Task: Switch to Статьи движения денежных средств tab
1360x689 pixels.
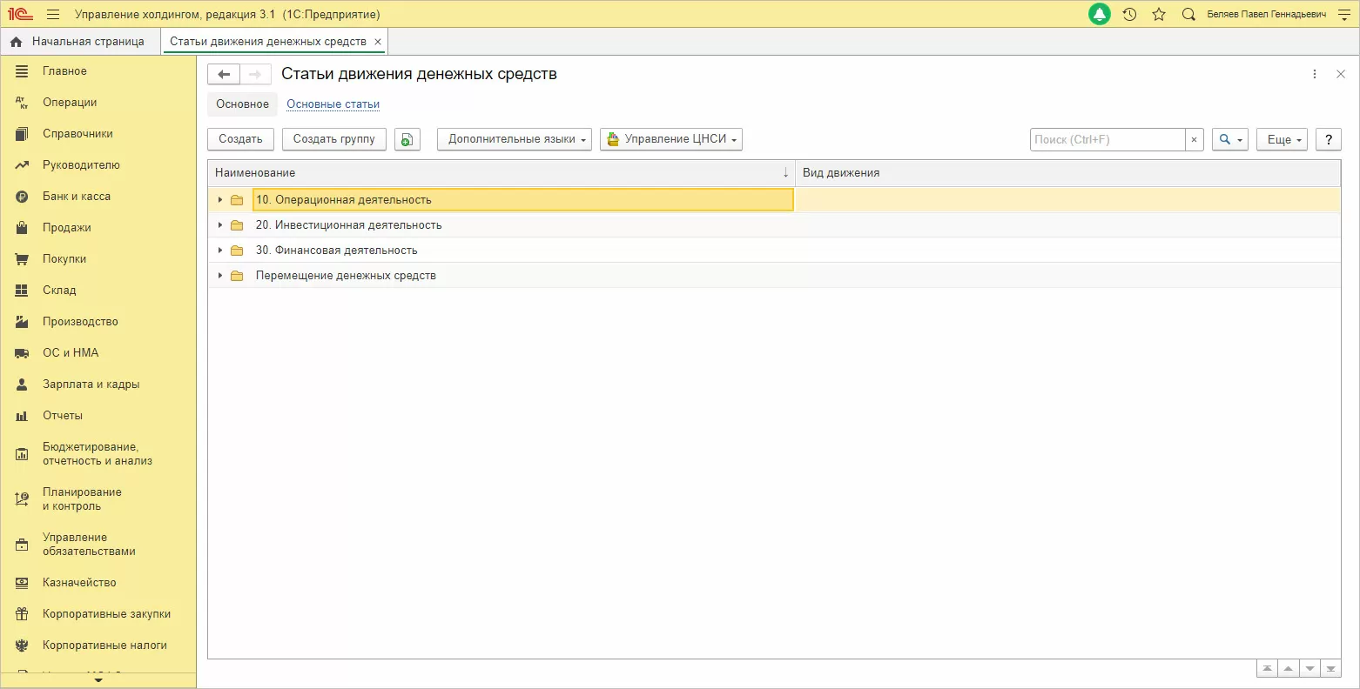Action: coord(268,42)
